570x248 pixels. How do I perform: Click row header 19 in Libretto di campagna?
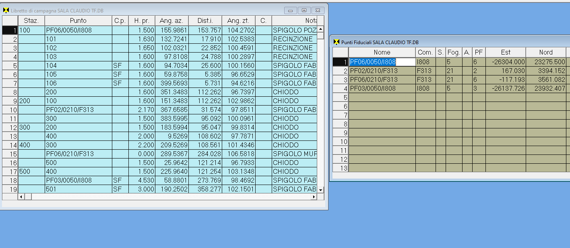pyautogui.click(x=10, y=189)
